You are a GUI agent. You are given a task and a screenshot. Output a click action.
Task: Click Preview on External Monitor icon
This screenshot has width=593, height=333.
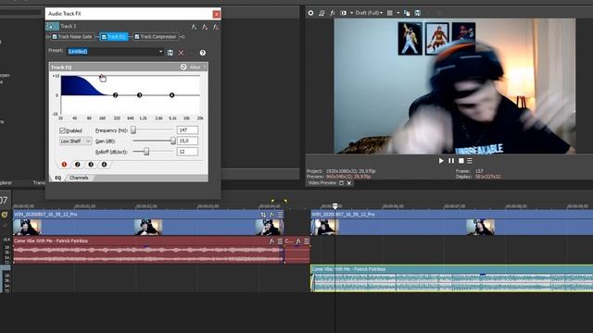[x=322, y=13]
